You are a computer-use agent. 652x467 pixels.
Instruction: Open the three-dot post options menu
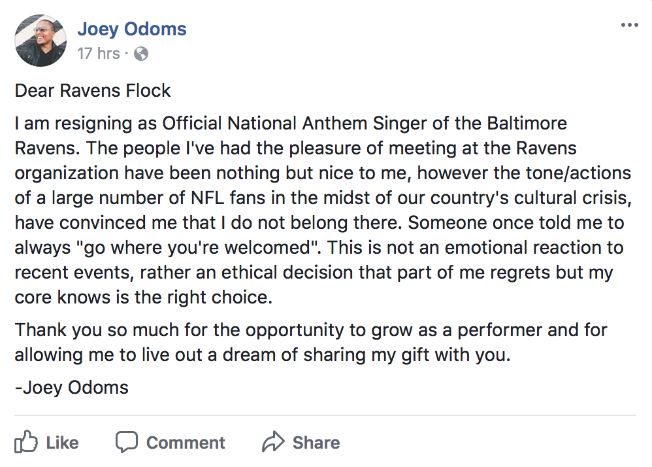coord(630,26)
